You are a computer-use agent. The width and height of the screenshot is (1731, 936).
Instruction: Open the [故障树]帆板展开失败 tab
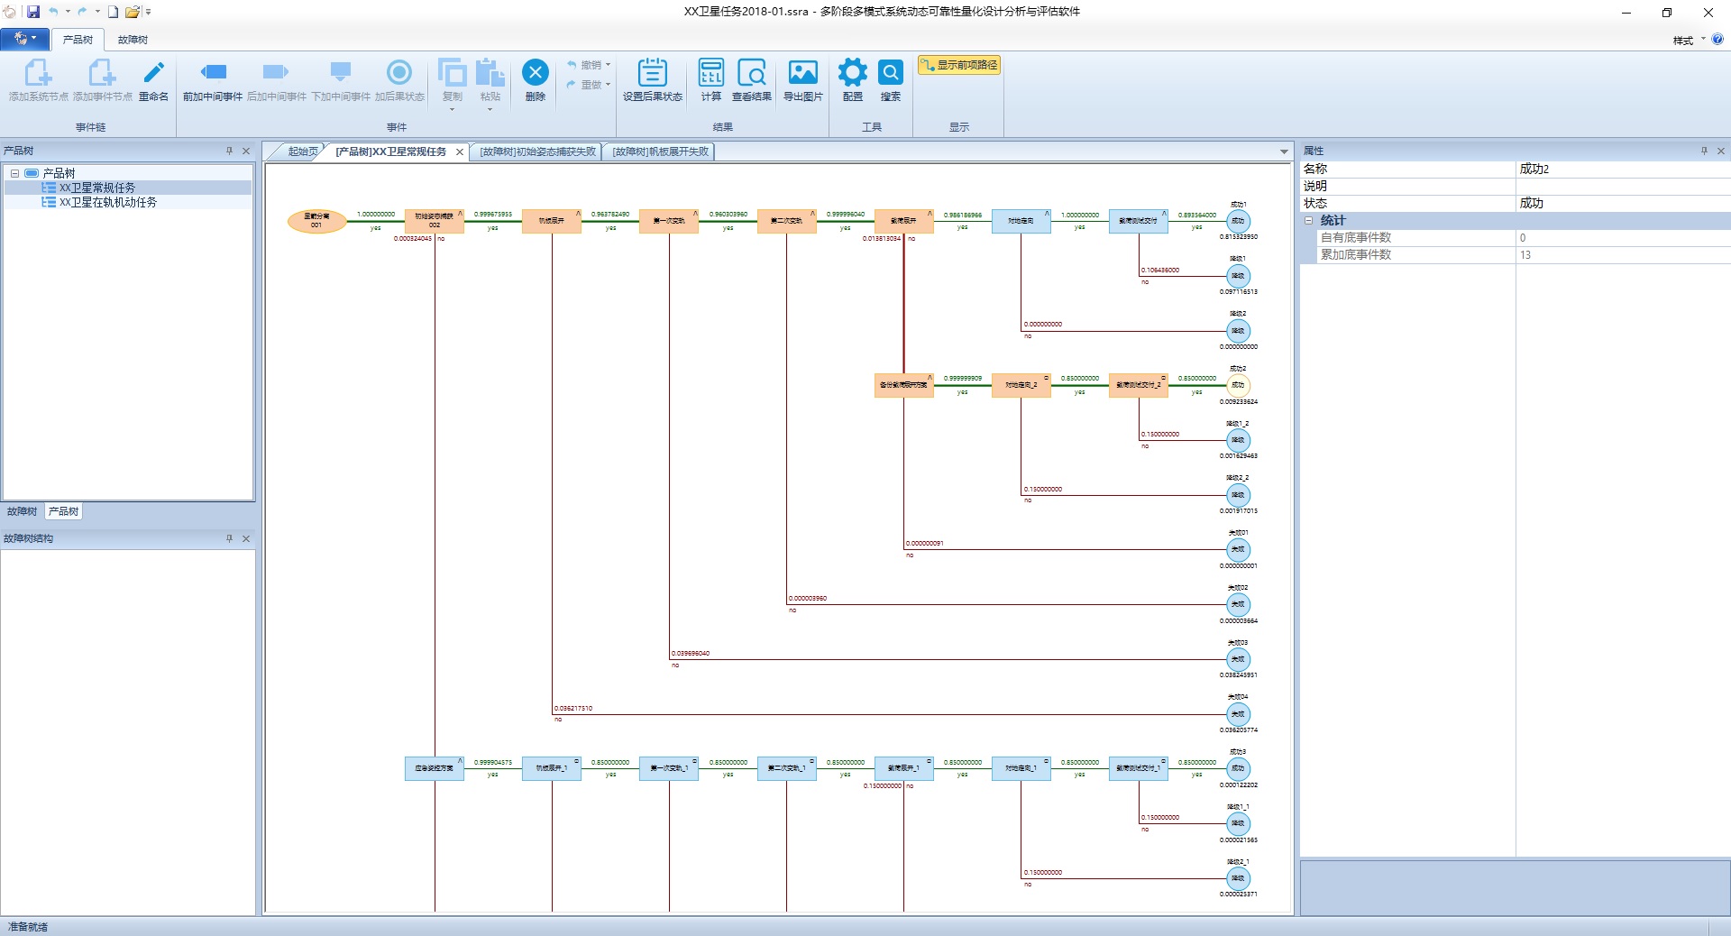[x=660, y=152]
